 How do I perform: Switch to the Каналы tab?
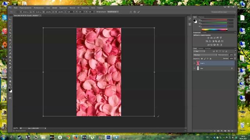click(201, 48)
